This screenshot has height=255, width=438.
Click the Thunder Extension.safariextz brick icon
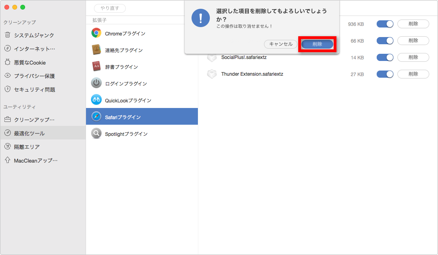(212, 74)
